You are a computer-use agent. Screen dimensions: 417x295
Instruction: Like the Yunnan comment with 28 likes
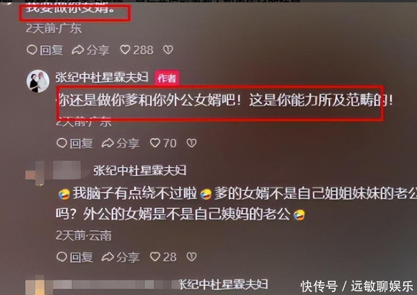[x=163, y=257]
